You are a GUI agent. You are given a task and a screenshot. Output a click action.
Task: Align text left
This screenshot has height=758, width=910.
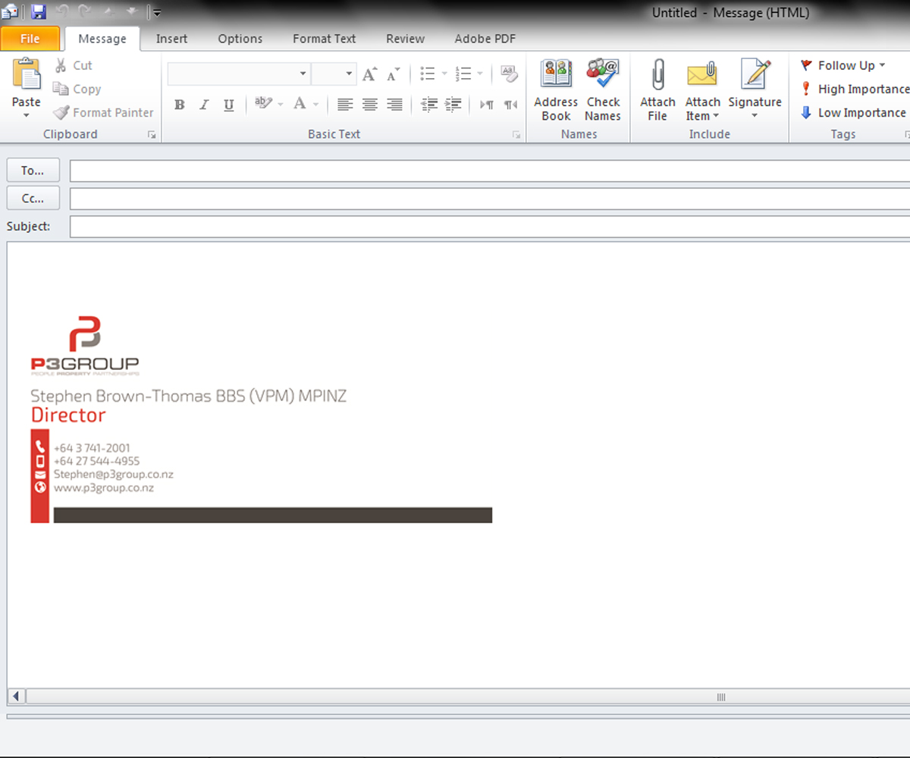click(x=345, y=105)
